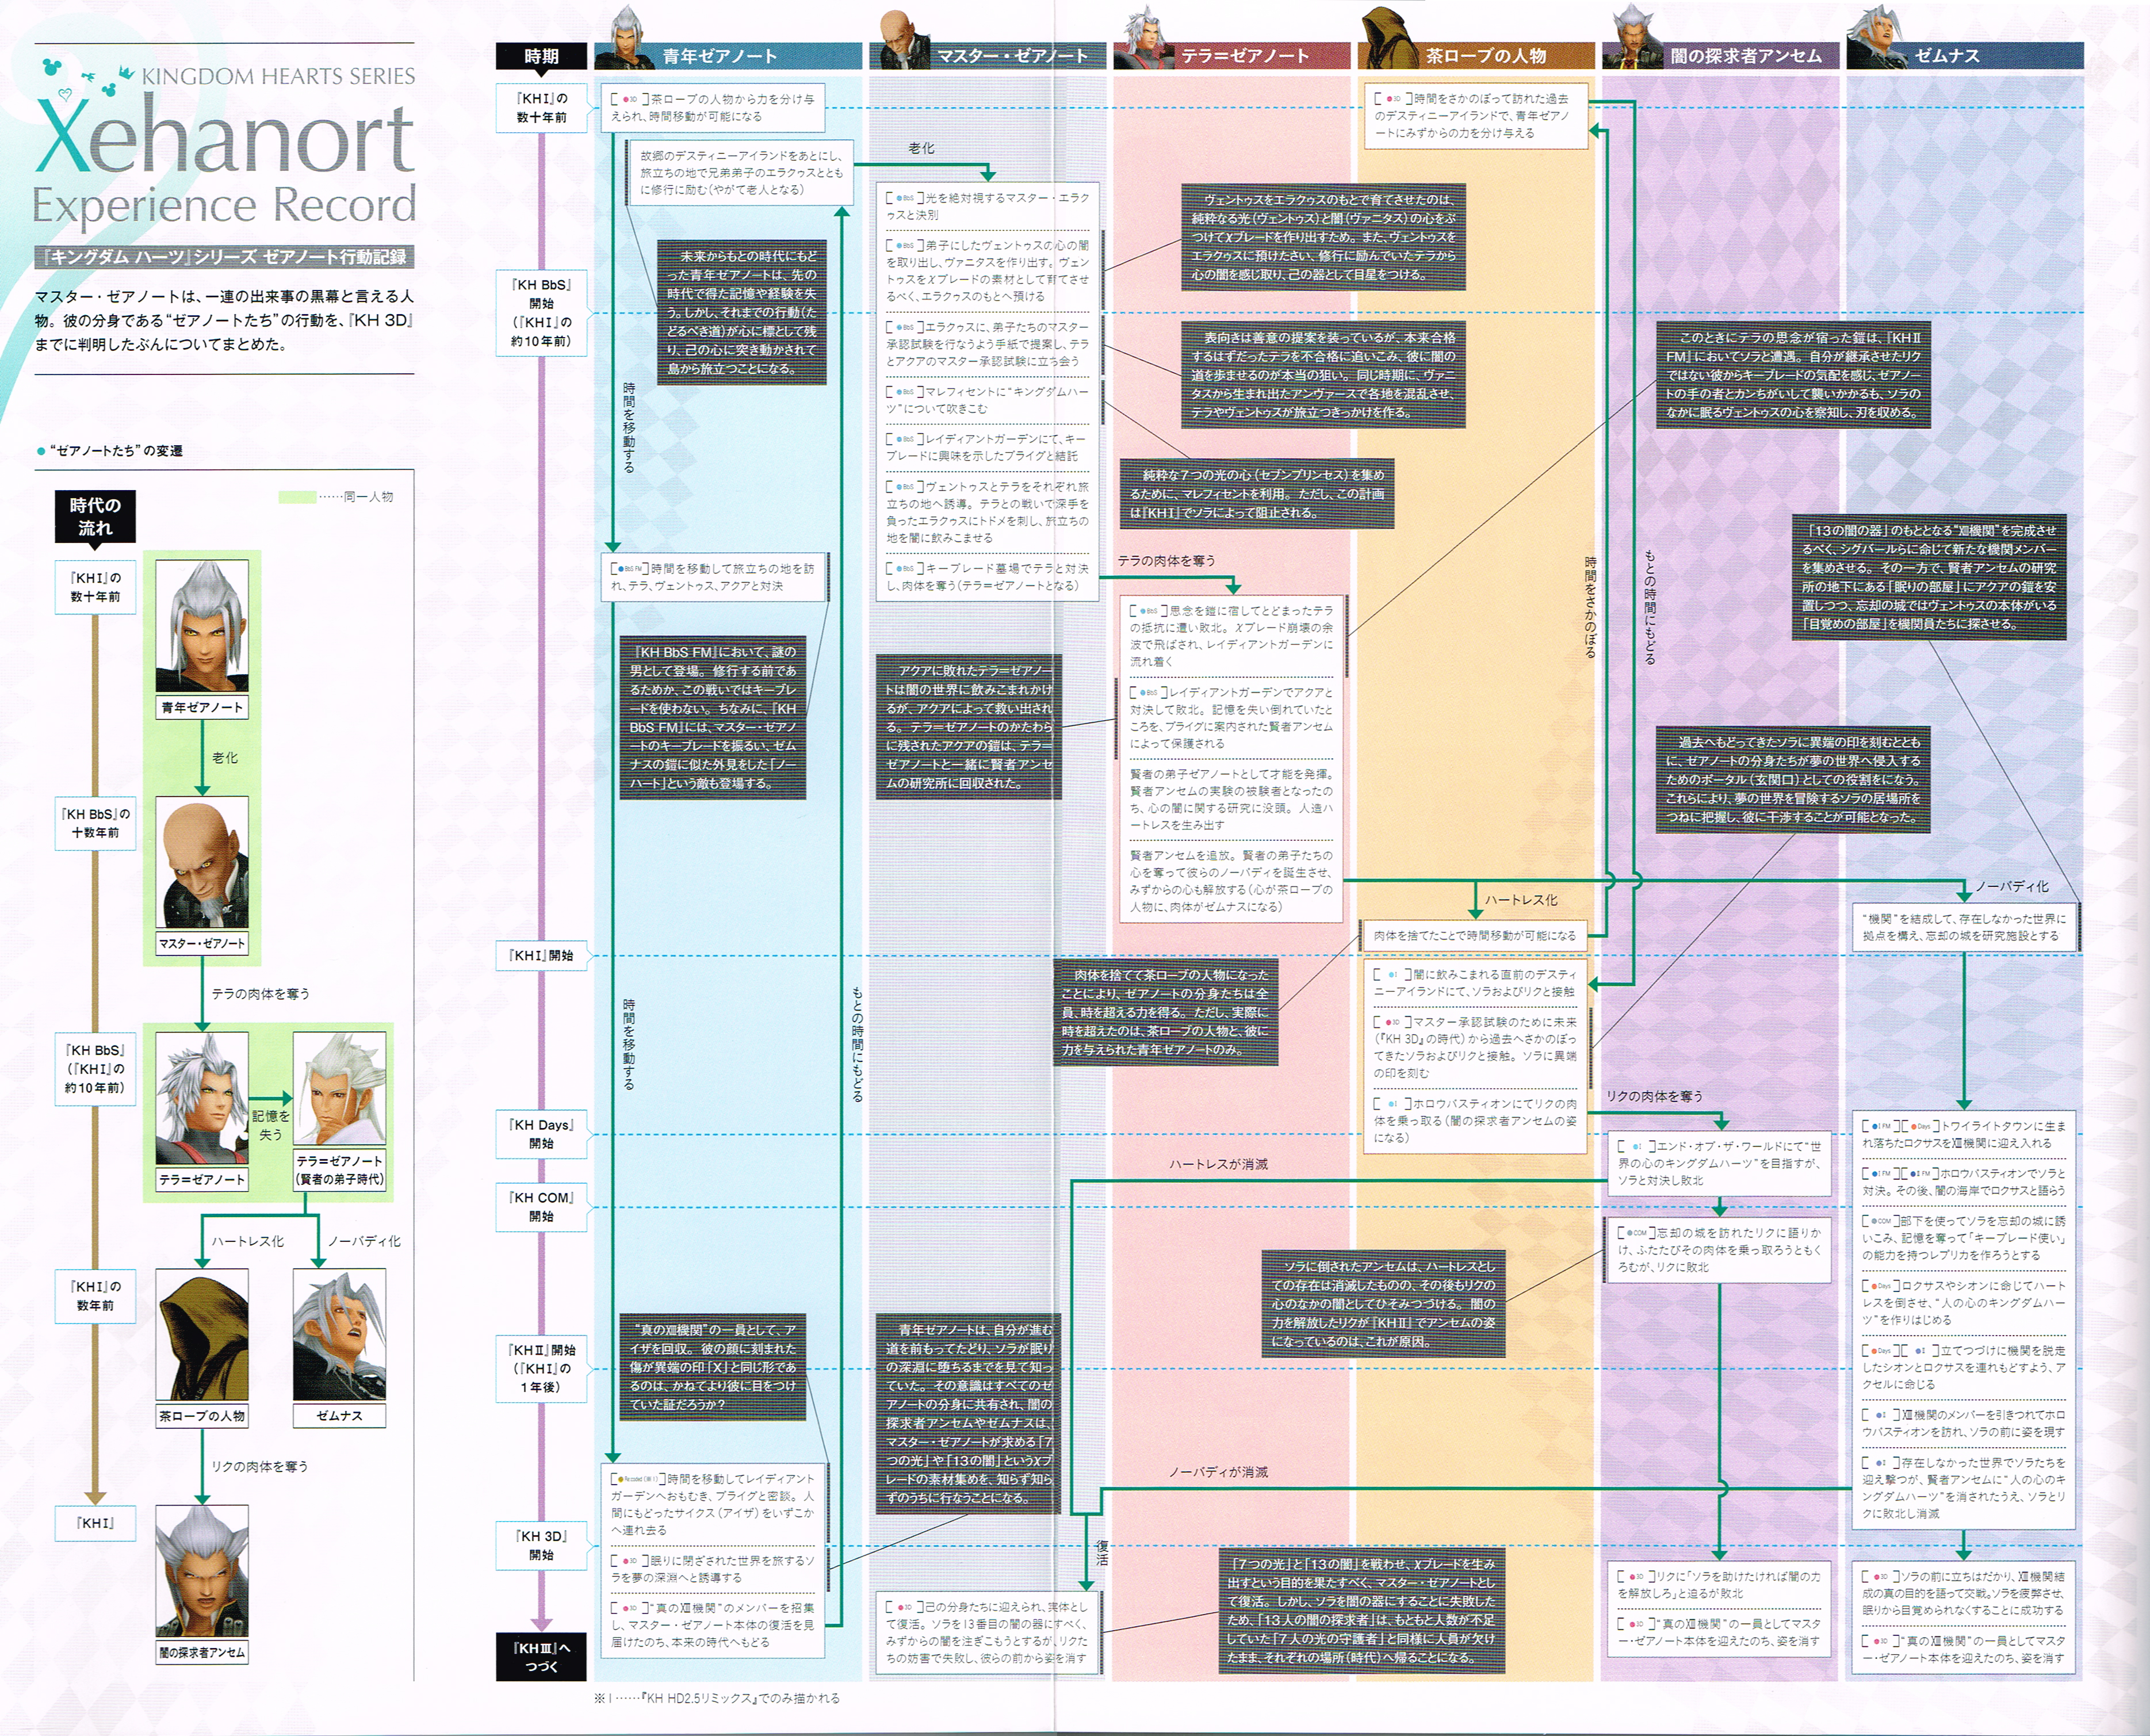Click the テラの肉体を奪う label above テラ=ゼアノート column
This screenshot has width=2150, height=1736.
1166,561
